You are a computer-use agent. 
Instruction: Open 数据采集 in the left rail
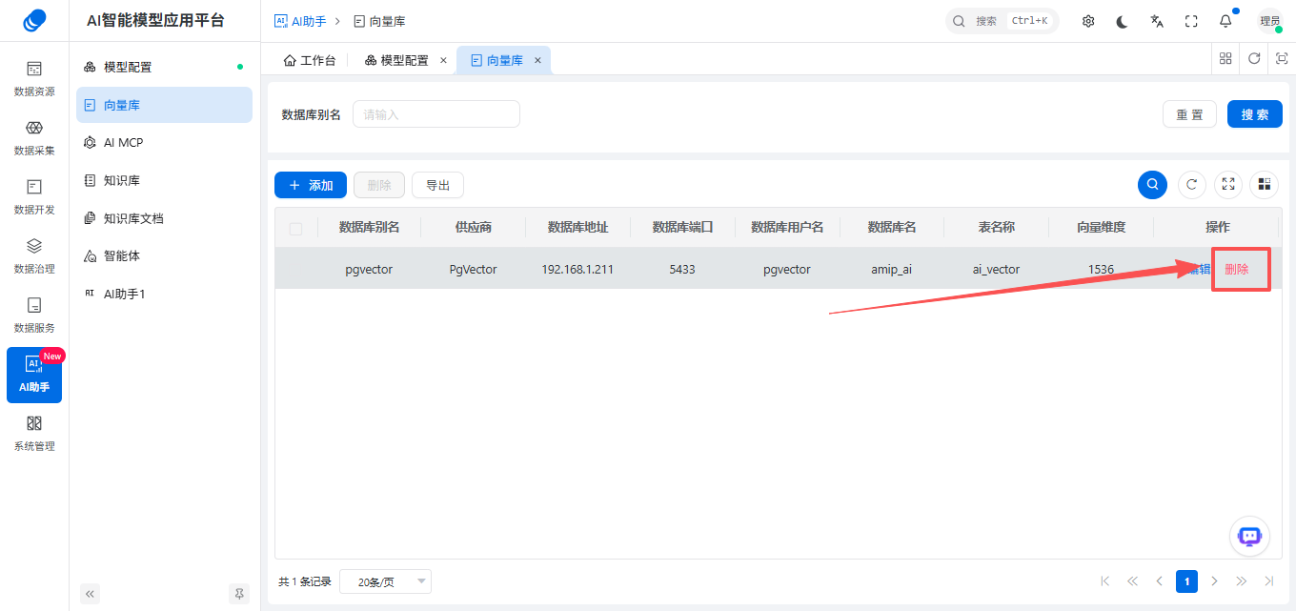click(34, 138)
